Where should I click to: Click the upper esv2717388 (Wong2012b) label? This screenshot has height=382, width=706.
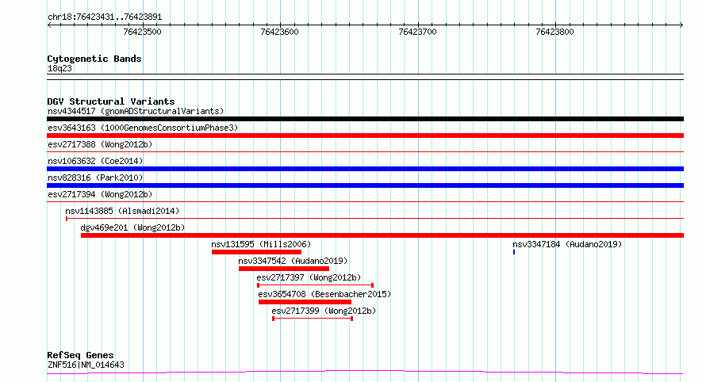pos(100,144)
